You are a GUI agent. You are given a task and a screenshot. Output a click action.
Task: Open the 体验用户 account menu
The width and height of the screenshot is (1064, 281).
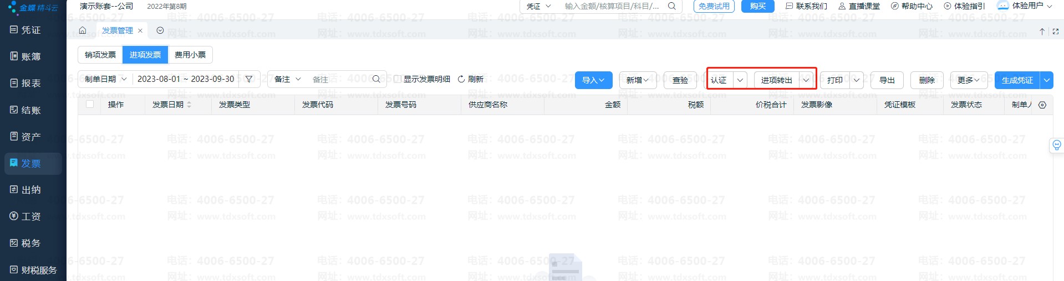point(1025,6)
